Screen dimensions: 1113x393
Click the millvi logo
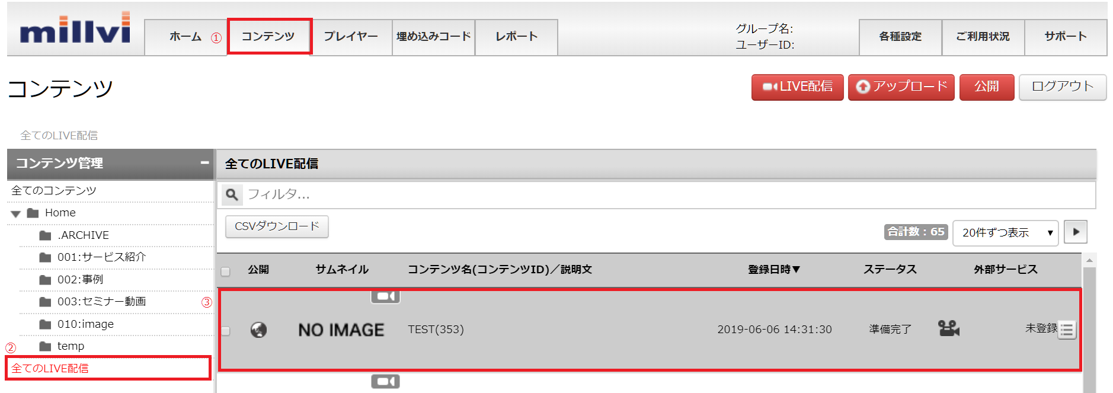point(75,29)
